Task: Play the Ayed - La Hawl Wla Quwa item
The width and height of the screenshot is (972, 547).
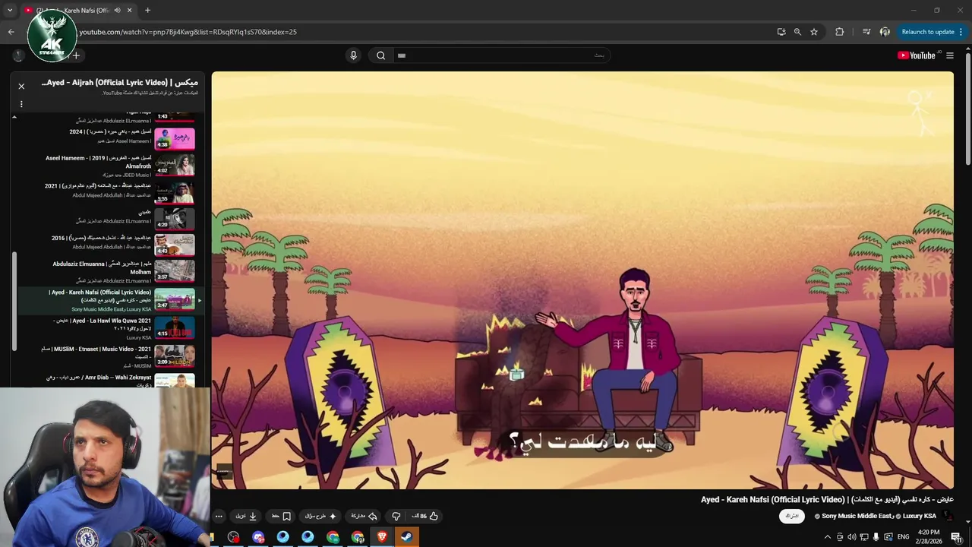Action: point(110,329)
